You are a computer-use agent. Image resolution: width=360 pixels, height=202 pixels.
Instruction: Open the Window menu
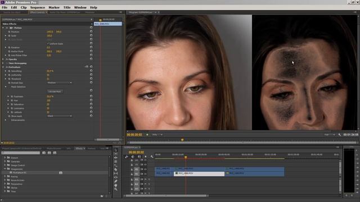[80, 7]
